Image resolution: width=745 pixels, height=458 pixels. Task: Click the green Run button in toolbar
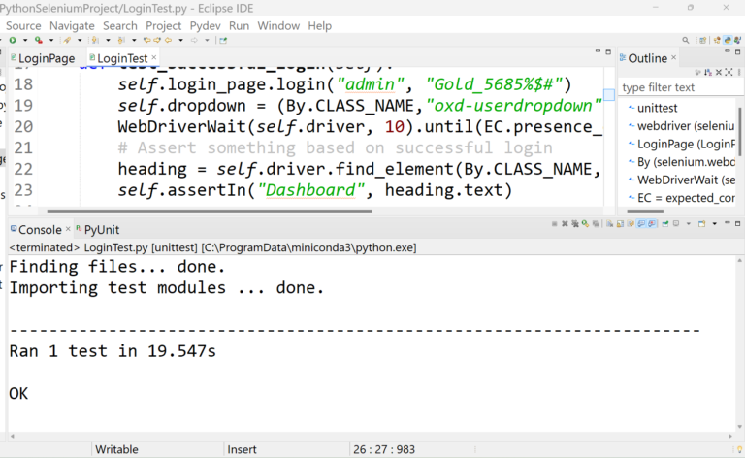point(12,41)
